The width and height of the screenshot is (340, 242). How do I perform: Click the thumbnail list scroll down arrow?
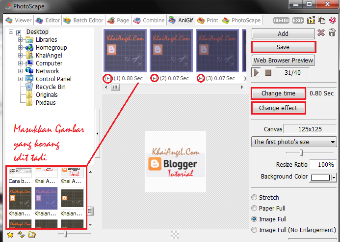click(90, 225)
